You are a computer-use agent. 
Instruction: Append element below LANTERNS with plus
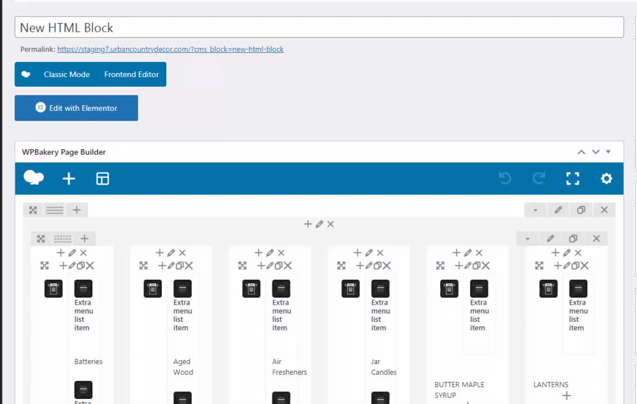coord(567,396)
